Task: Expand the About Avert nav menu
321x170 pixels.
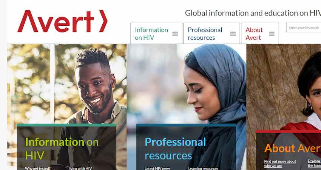Action: pyautogui.click(x=260, y=33)
